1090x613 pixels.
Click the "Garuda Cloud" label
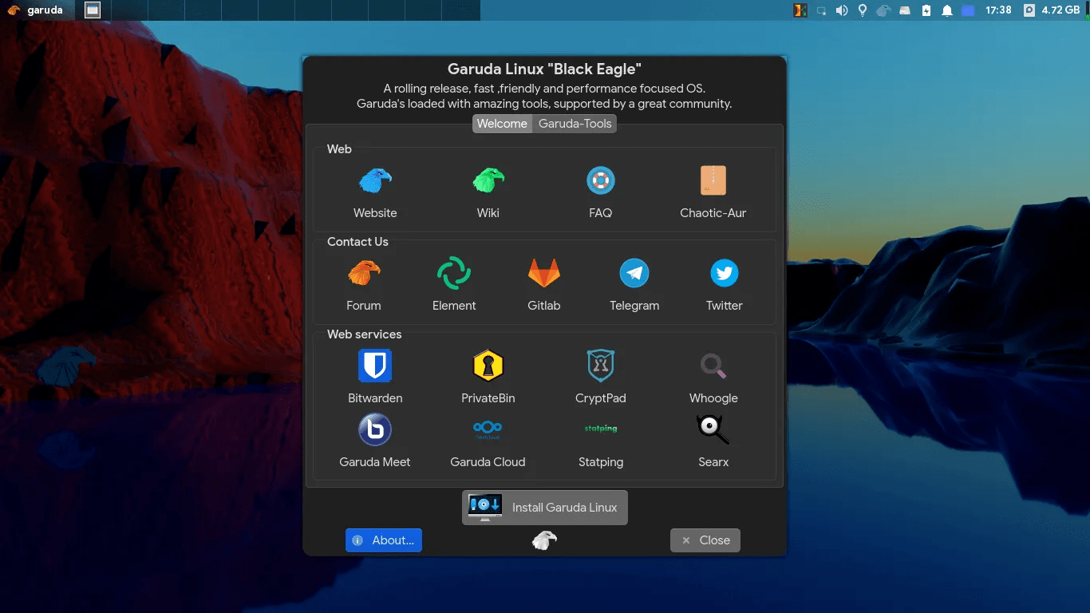[x=488, y=462]
